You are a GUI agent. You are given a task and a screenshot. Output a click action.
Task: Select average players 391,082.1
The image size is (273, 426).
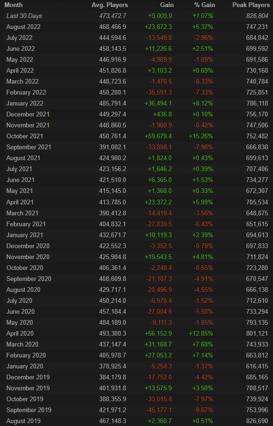[113, 147]
